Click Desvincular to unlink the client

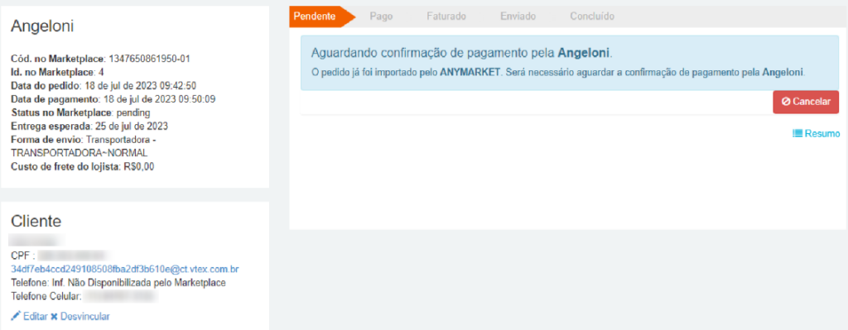tap(80, 316)
